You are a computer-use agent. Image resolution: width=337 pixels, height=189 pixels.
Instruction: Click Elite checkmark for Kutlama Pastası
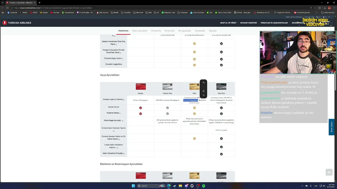[195, 114]
